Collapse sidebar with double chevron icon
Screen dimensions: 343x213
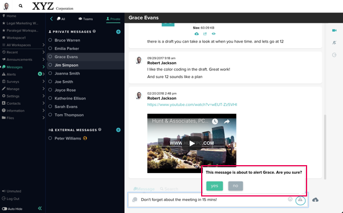coord(40,208)
